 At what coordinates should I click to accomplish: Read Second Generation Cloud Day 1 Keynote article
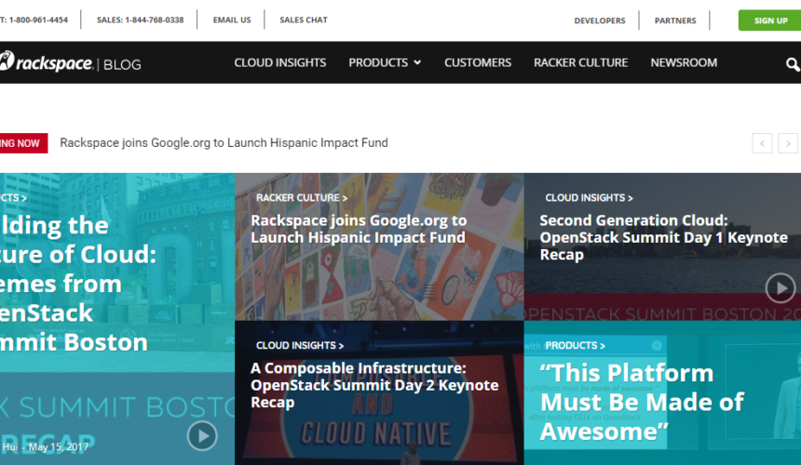663,237
